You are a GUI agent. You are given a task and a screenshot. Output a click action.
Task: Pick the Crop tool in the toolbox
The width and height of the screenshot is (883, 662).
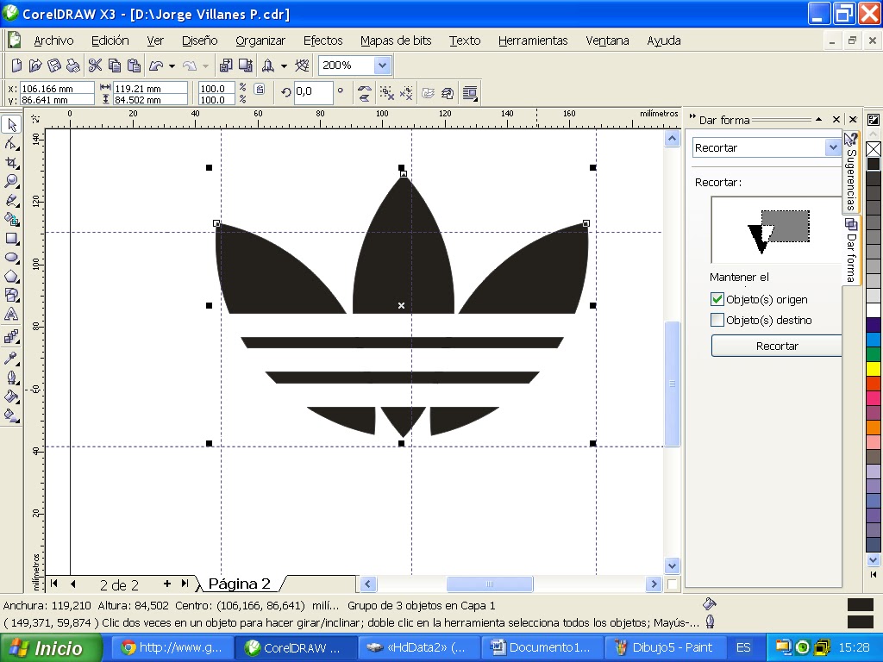click(x=12, y=162)
